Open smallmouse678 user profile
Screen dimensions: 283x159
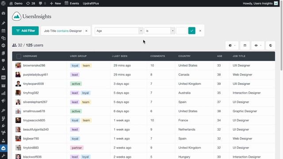[x=34, y=111]
